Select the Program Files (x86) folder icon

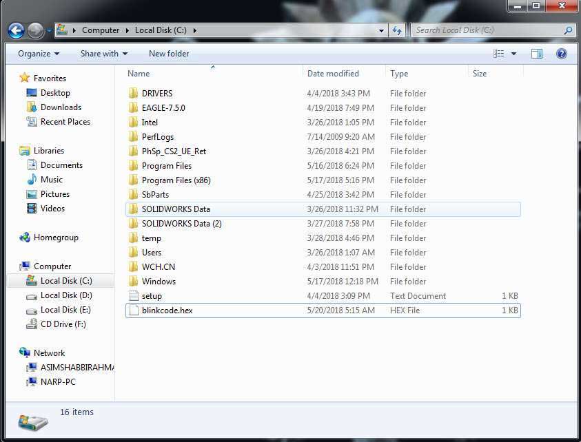coord(134,180)
